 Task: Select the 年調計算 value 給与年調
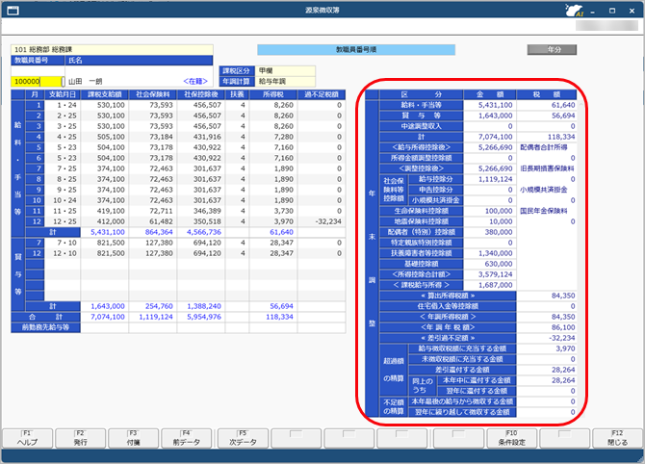coord(285,81)
